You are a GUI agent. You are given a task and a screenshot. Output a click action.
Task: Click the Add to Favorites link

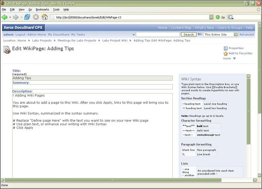[x=240, y=53]
